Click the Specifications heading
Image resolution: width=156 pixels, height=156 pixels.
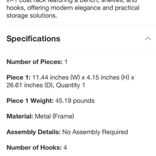[33, 39]
